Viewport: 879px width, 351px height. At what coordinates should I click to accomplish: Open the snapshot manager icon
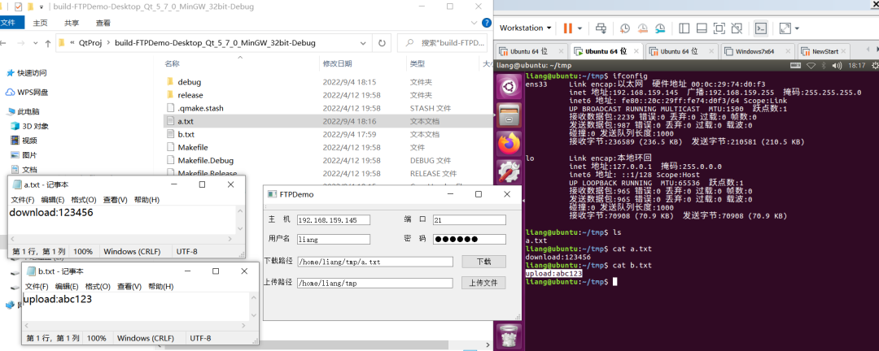660,28
